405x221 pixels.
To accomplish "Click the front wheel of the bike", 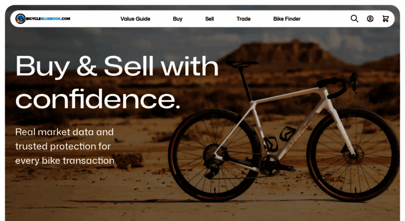I will [x=353, y=155].
